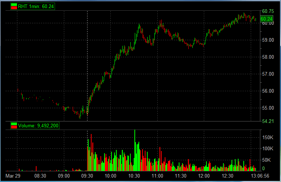
Task: Click the 58.00 price axis label
Action: click(x=268, y=57)
